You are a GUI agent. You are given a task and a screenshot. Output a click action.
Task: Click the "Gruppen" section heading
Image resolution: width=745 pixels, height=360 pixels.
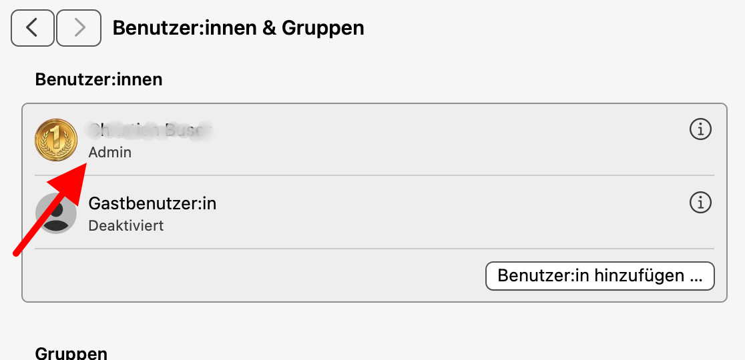coord(71,353)
